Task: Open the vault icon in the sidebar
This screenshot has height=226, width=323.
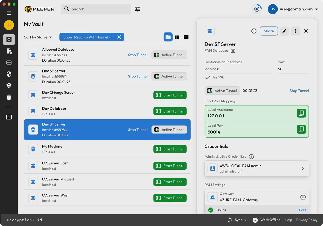Action: click(x=9, y=39)
